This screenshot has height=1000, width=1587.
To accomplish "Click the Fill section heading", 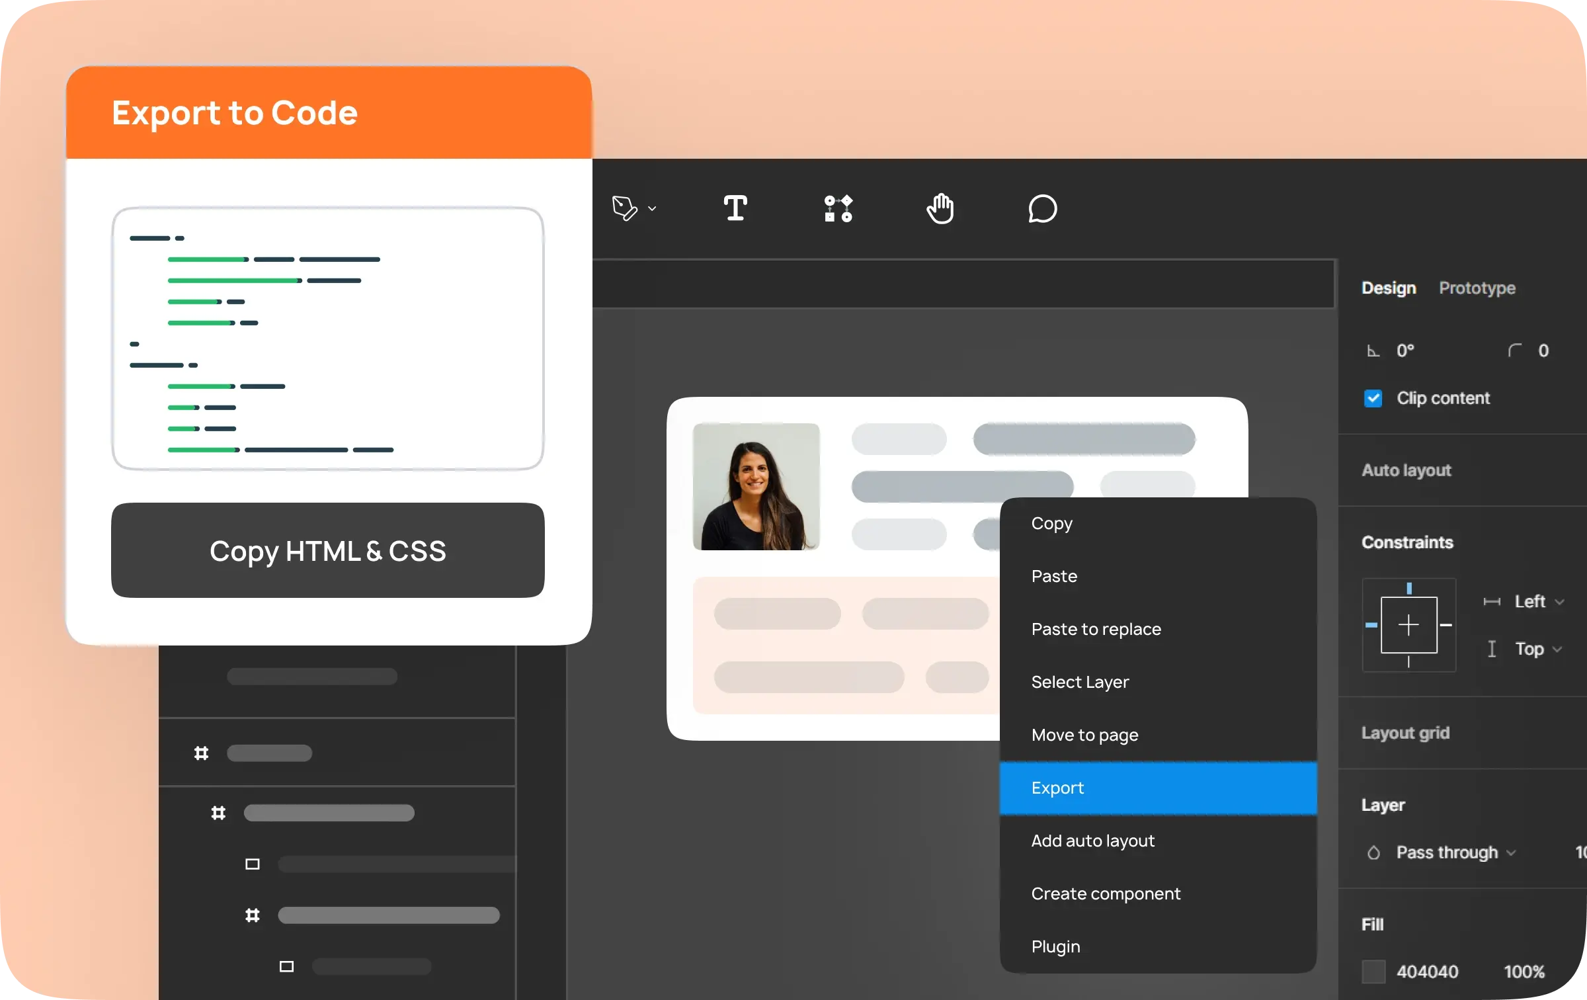I will click(x=1372, y=925).
